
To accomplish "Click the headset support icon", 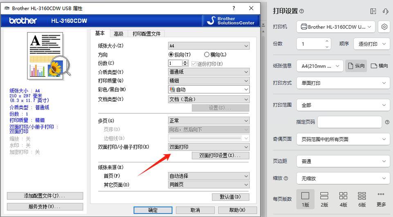I will click(x=385, y=11).
